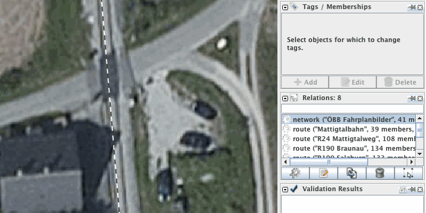Duplicate the selected relation

(x=351, y=173)
